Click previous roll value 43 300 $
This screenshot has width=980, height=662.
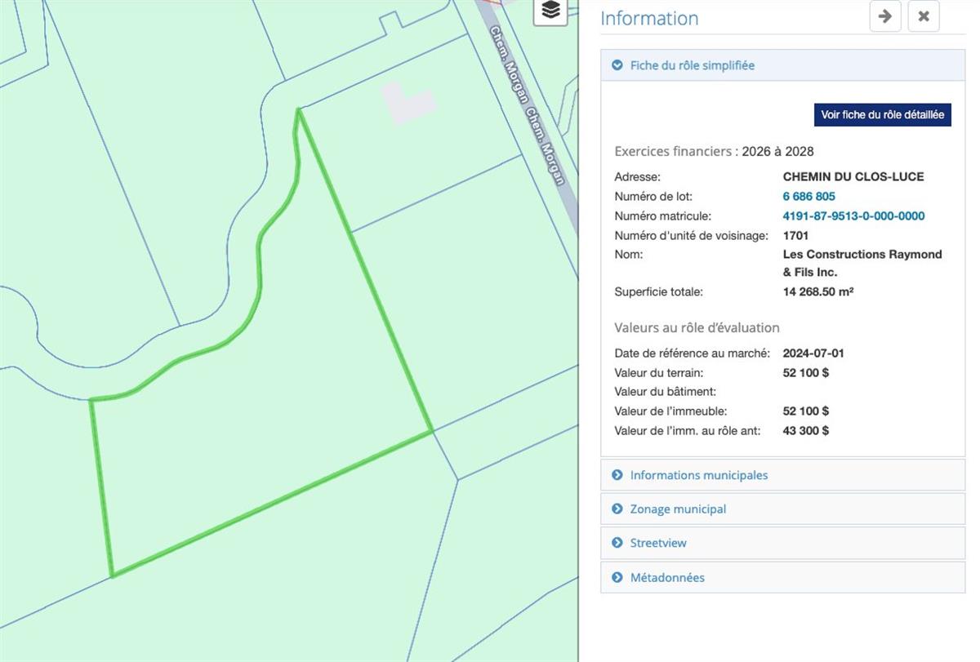tap(805, 431)
